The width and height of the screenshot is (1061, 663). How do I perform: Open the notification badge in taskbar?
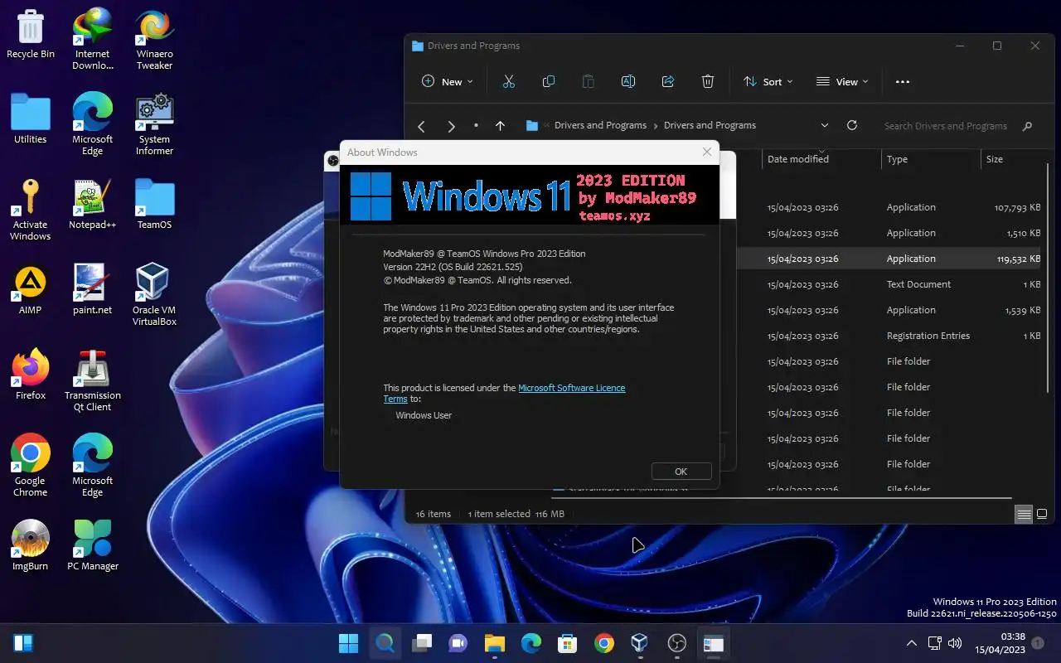click(x=1039, y=643)
